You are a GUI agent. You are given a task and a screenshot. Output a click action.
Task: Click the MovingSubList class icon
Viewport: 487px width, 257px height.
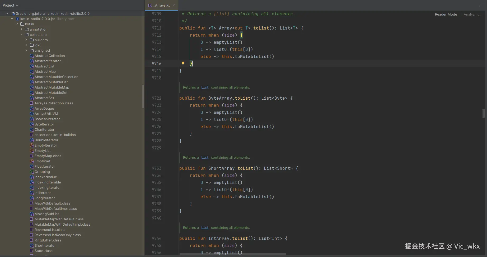tap(32, 214)
